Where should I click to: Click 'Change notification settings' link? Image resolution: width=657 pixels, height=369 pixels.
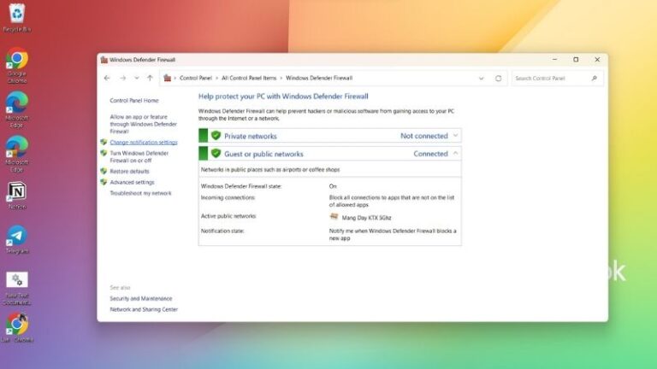144,143
